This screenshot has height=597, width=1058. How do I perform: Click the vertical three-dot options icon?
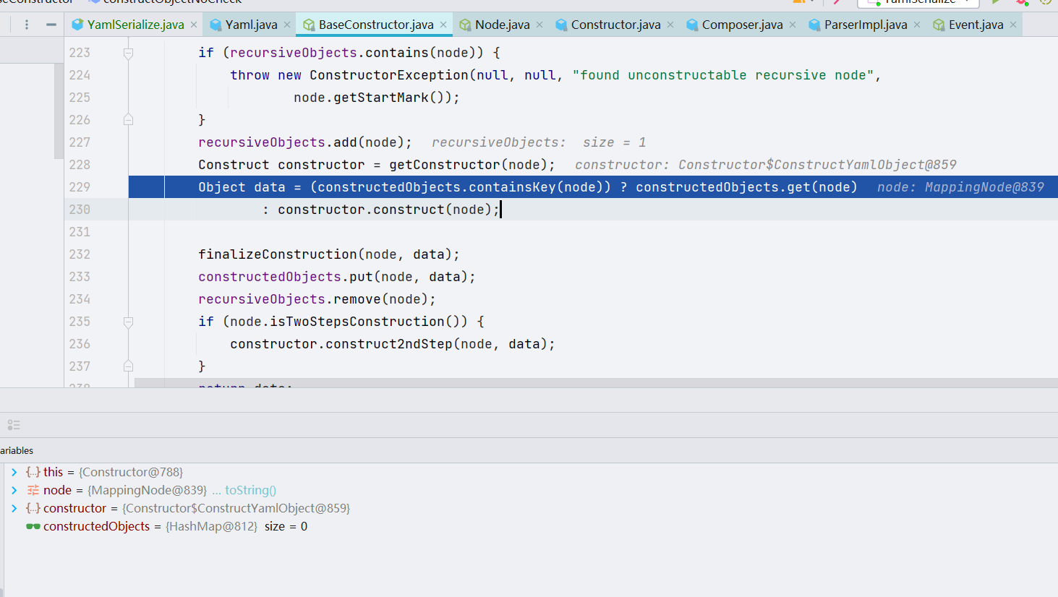[27, 25]
